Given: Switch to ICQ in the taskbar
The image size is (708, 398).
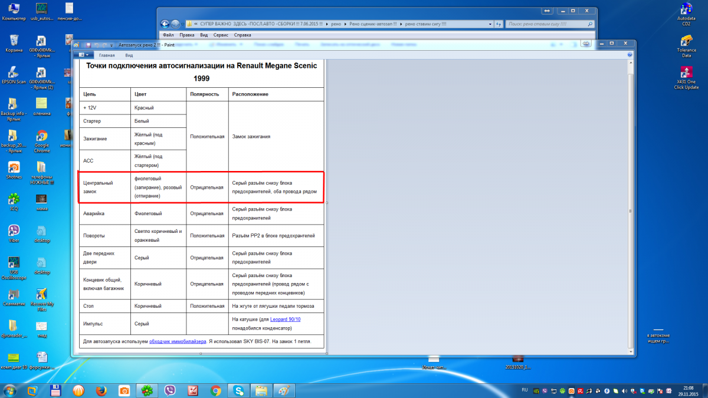Looking at the screenshot, I should (x=147, y=390).
